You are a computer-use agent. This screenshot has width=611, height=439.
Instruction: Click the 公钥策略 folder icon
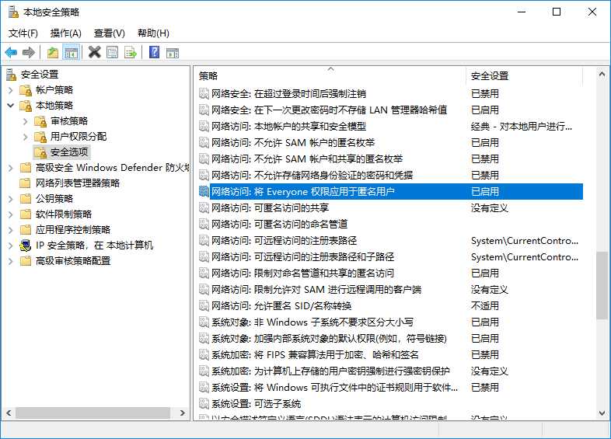[26, 199]
